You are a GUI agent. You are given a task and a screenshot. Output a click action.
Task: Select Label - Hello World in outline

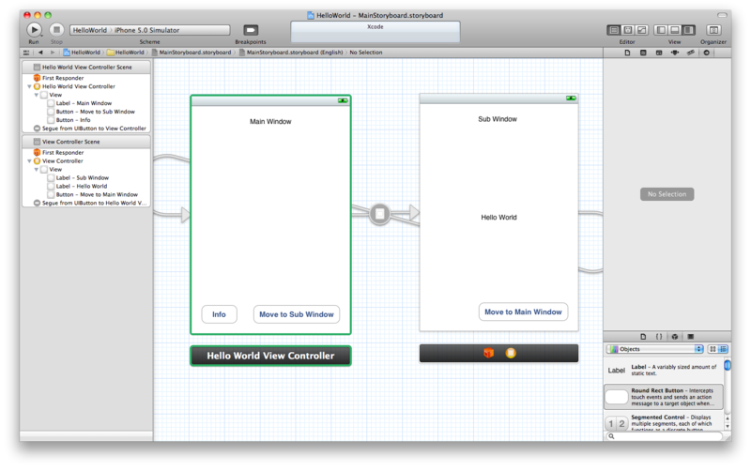point(77,186)
